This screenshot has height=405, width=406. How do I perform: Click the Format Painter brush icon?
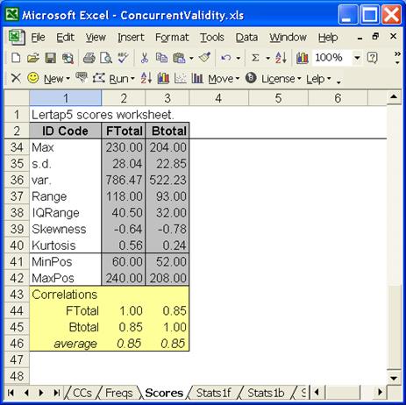(205, 58)
